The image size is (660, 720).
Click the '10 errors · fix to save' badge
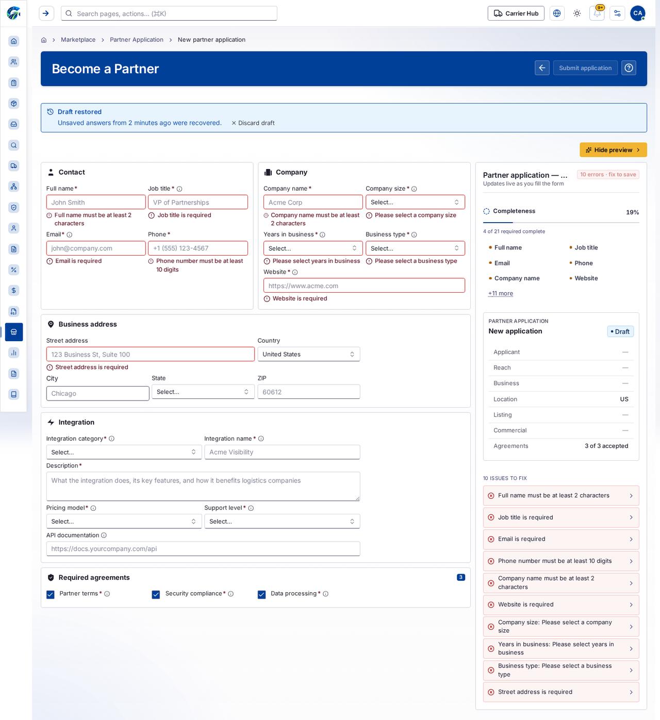coord(608,175)
